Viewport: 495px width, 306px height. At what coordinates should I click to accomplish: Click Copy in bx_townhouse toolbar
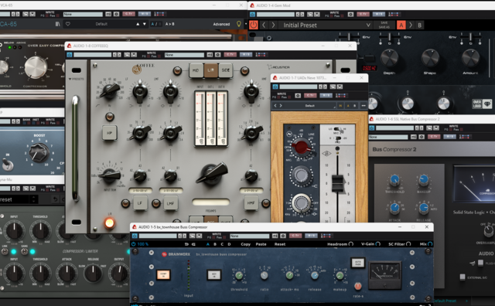246,244
